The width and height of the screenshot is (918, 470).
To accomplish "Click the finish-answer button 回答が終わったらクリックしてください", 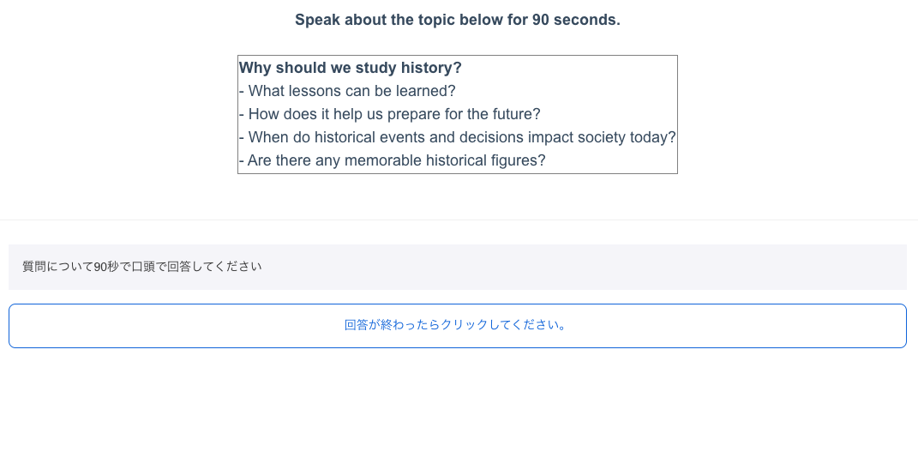I will [x=457, y=326].
